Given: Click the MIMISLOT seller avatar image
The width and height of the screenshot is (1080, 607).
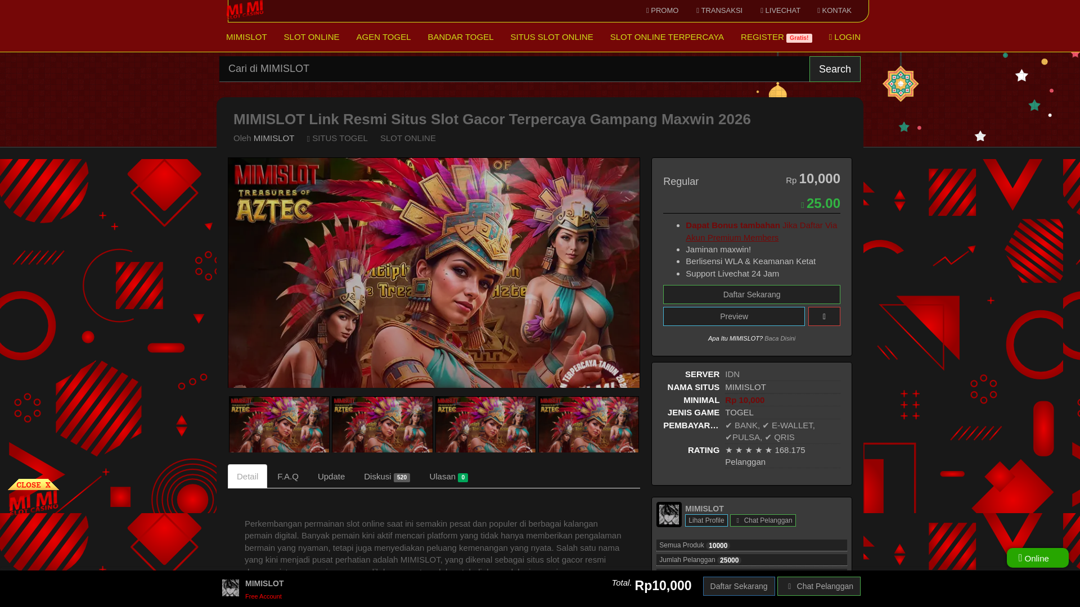Looking at the screenshot, I should (x=669, y=515).
